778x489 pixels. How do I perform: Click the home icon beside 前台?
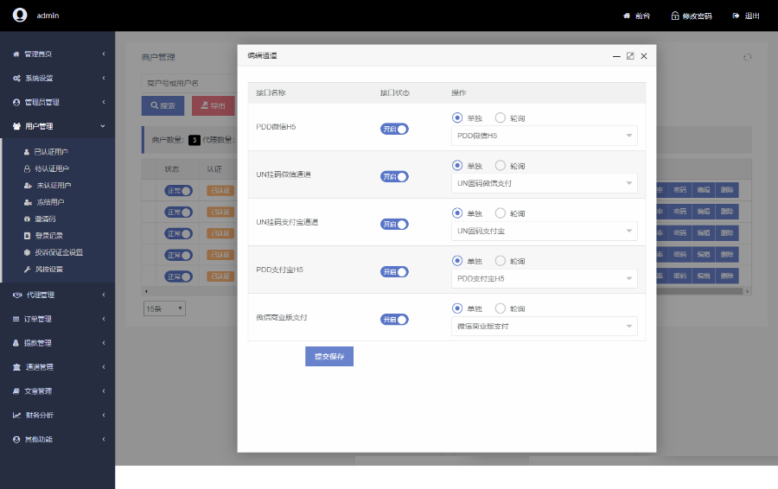[x=627, y=16]
